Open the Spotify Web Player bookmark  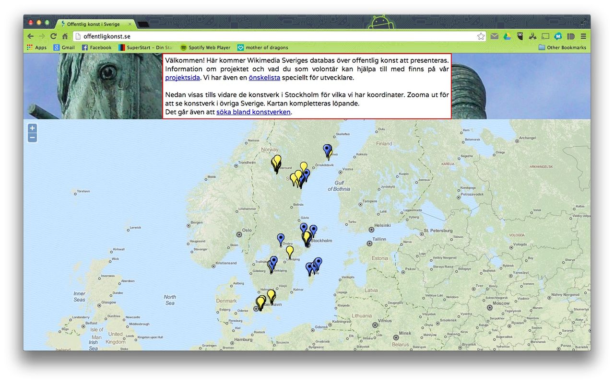[205, 47]
